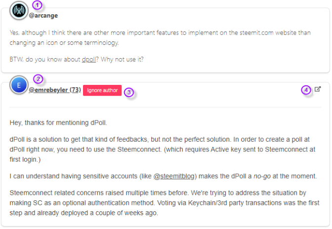The width and height of the screenshot is (332, 229).
Task: Open the blue E avatar of emrebeyler
Action: coord(19,85)
